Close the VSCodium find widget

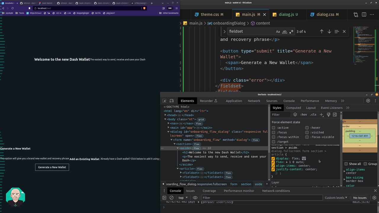coord(344,31)
